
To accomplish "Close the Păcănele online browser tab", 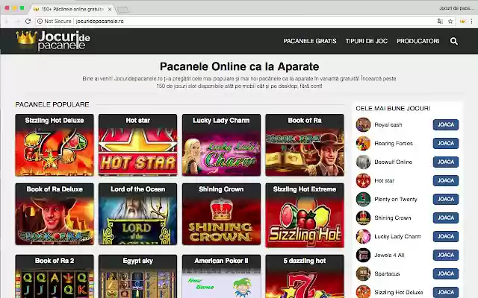I will tap(110, 10).
